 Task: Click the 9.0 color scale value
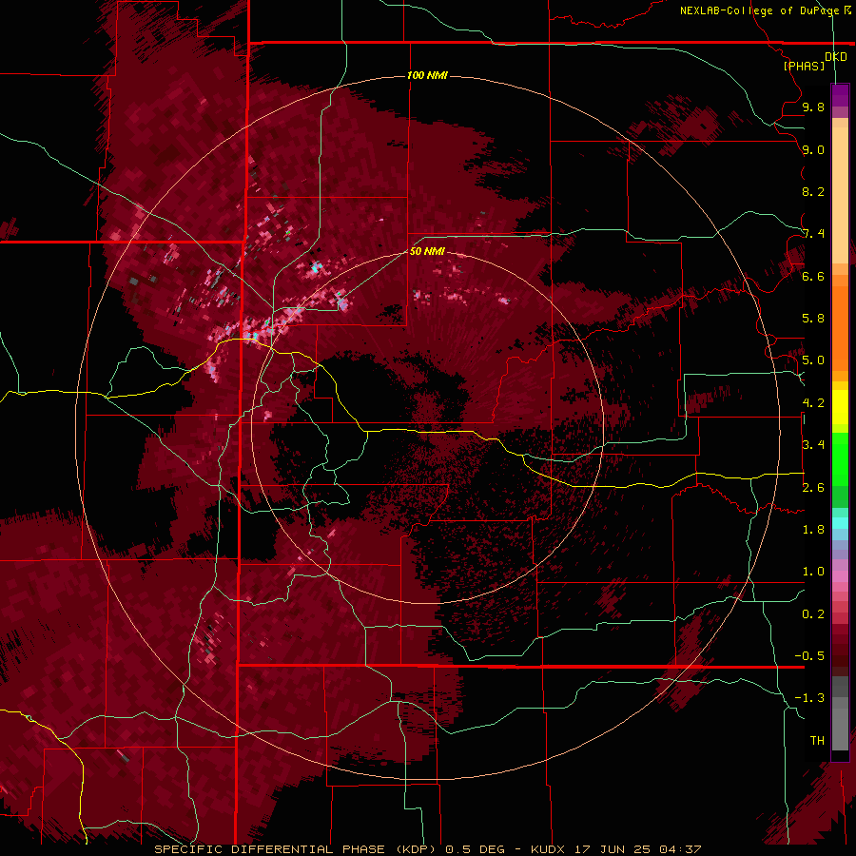813,149
